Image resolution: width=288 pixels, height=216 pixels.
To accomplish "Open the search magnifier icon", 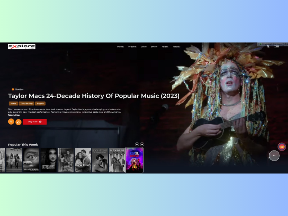I will pyautogui.click(x=268, y=47).
